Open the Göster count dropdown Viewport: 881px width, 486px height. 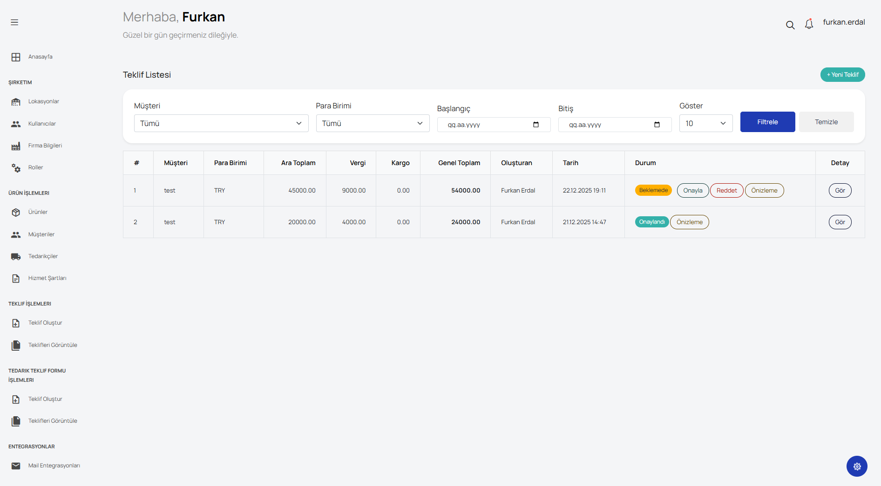coord(705,123)
